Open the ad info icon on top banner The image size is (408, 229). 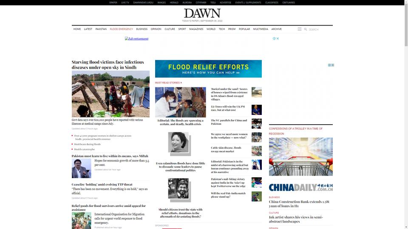[x=274, y=39]
